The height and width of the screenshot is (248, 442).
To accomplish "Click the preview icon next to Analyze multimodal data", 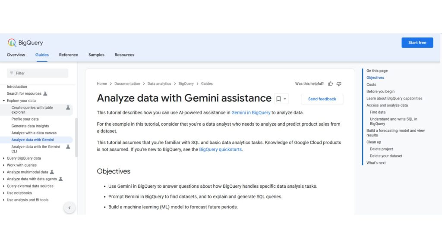I will click(x=52, y=172).
